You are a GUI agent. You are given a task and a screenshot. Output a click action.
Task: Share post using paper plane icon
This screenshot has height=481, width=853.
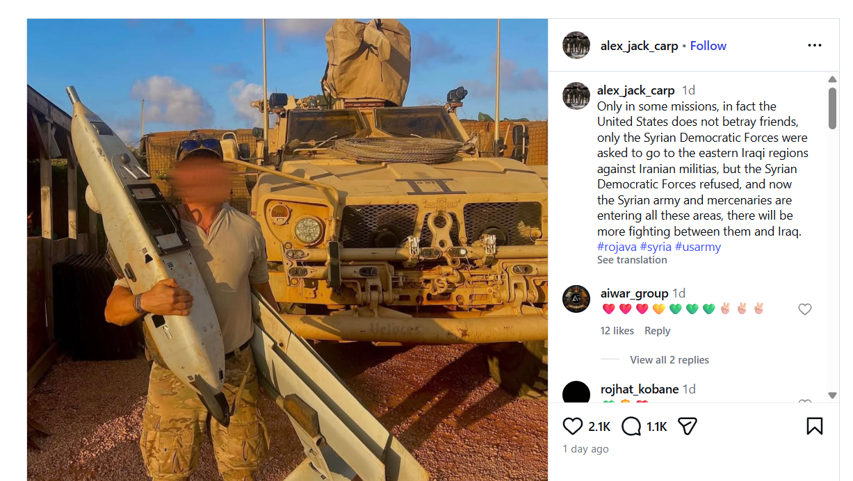point(688,426)
